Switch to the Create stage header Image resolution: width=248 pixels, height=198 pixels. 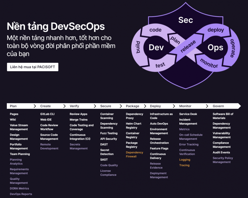click(45, 106)
